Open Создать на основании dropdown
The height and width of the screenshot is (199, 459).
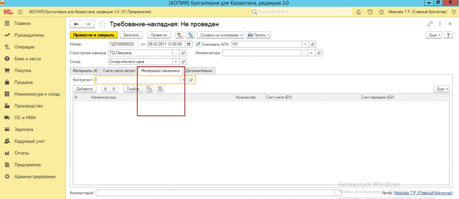pos(220,35)
